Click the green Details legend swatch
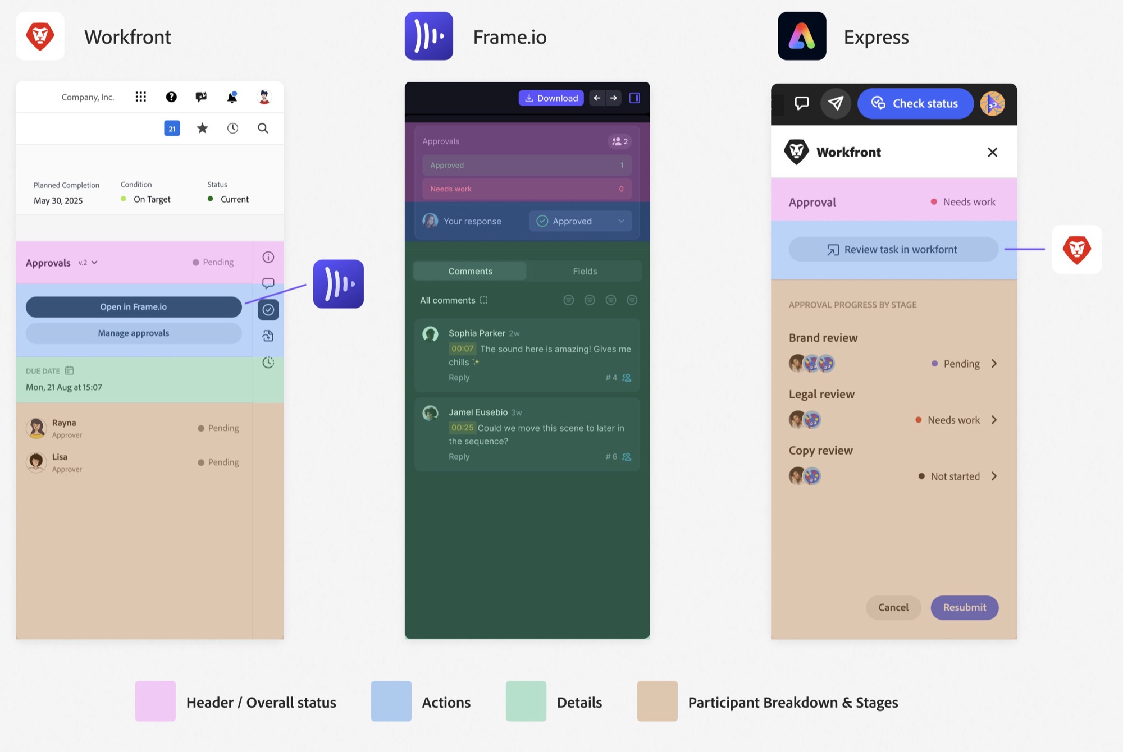 click(x=526, y=701)
